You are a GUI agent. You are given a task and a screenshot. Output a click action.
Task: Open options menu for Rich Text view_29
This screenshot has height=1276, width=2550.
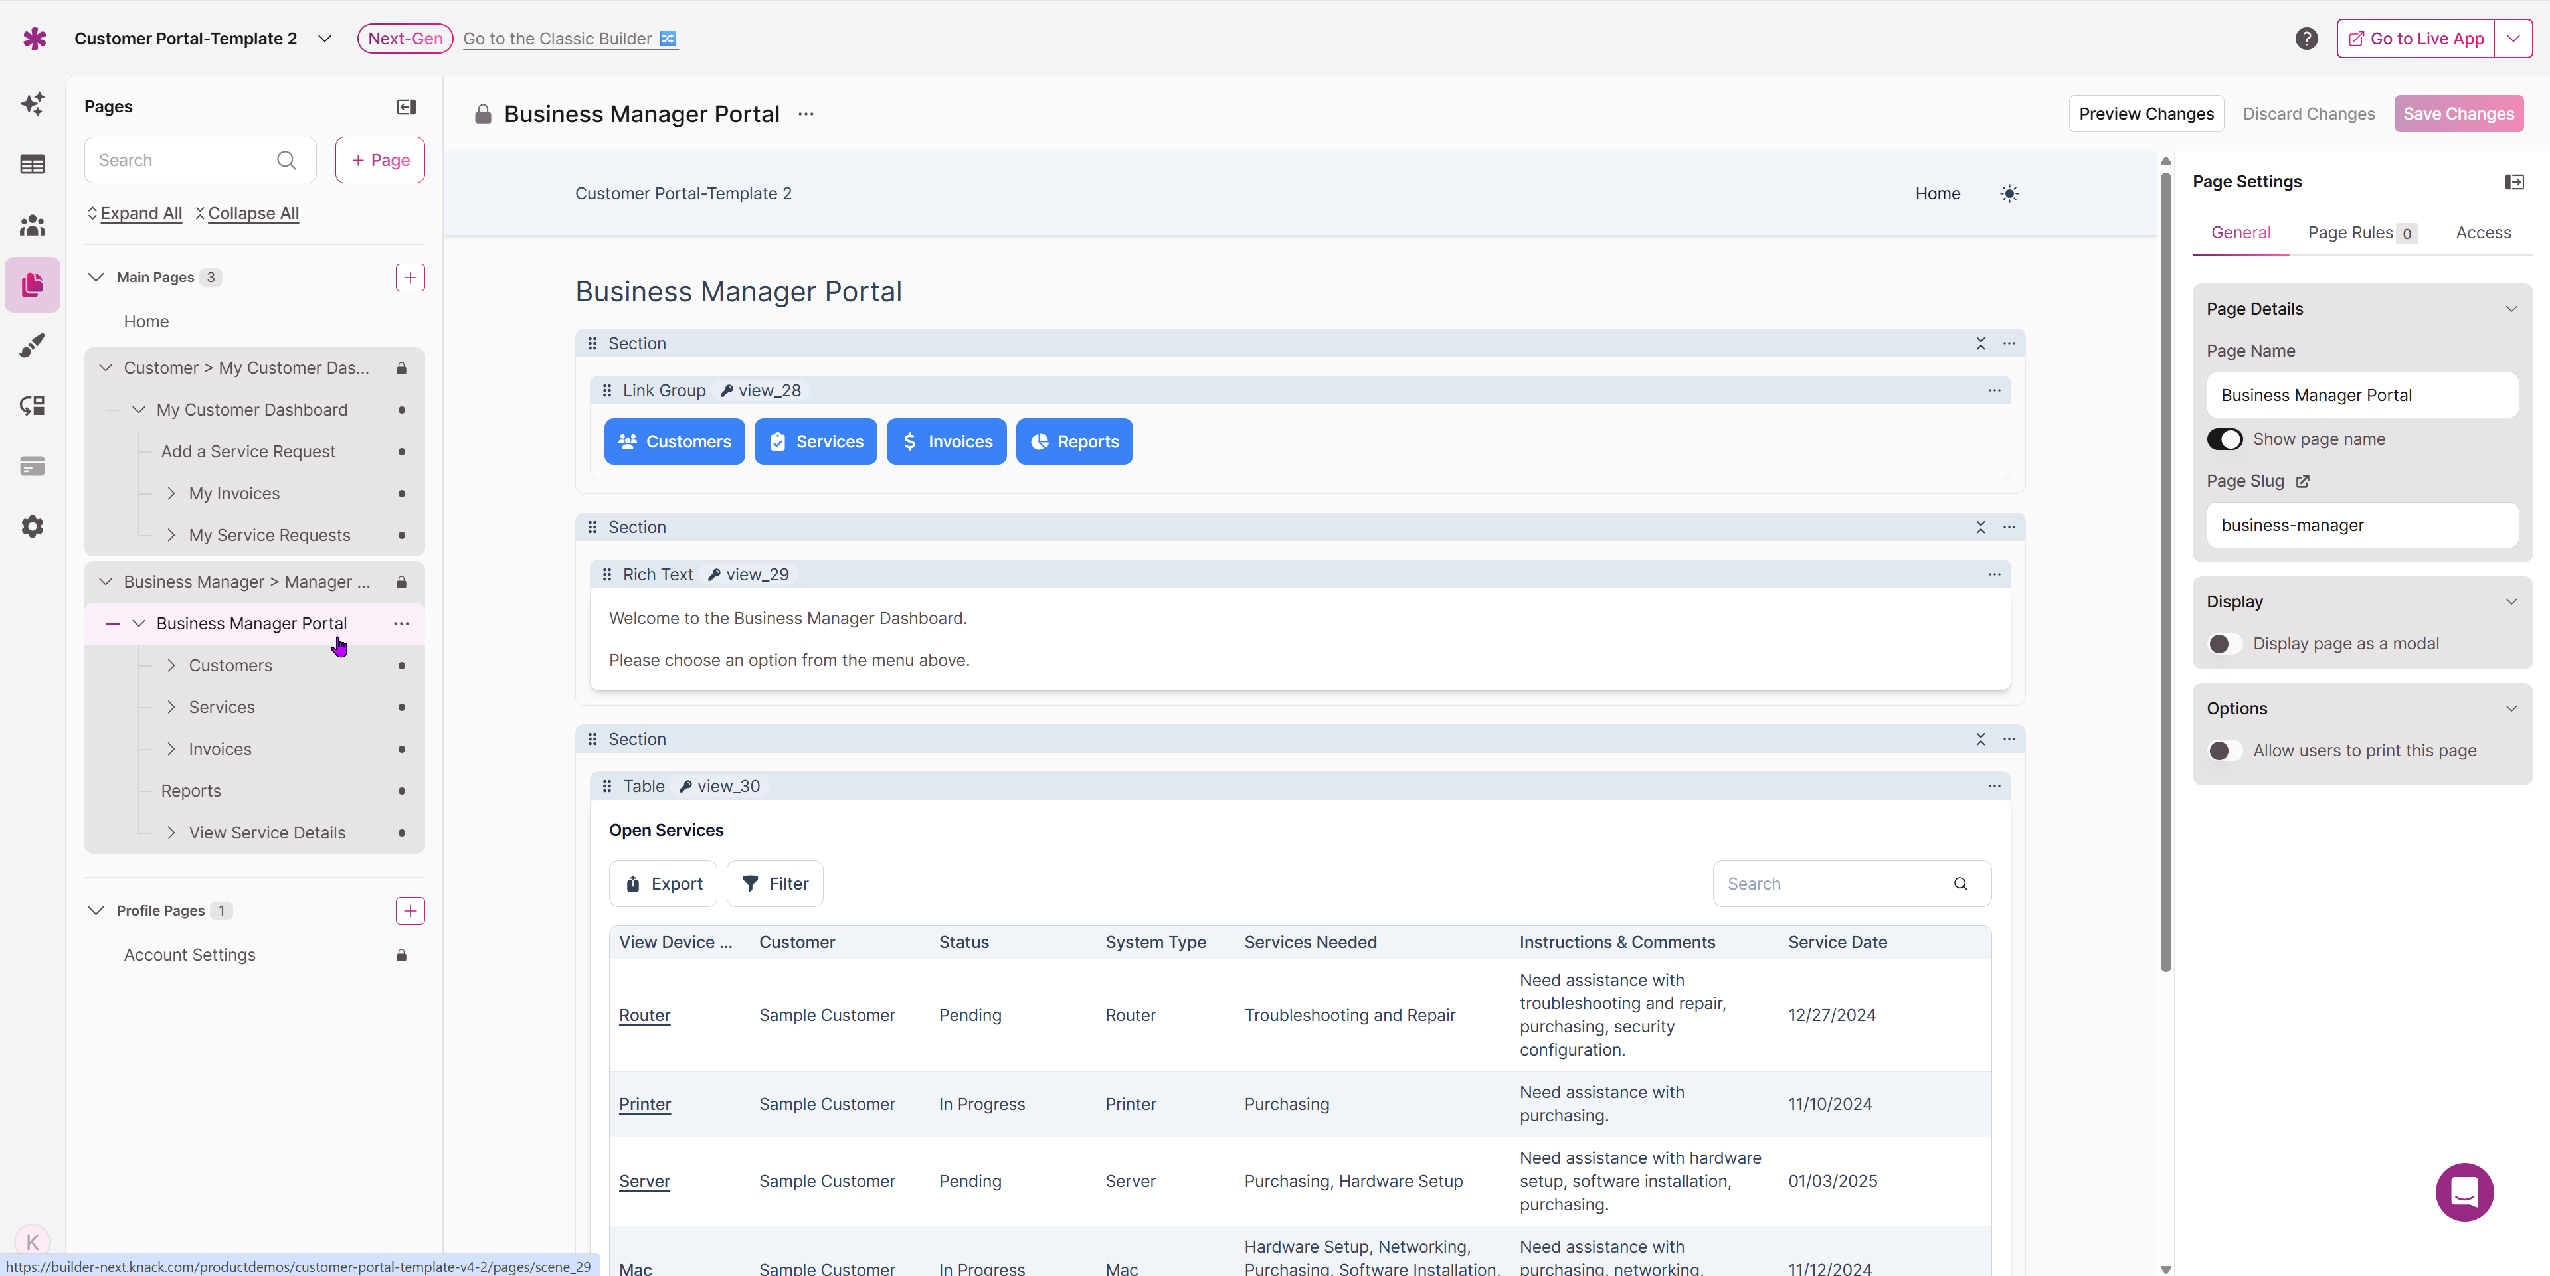click(1995, 575)
